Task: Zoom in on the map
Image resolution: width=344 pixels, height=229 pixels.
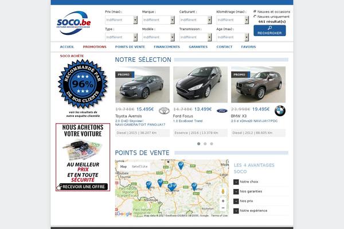Action: [x=223, y=201]
